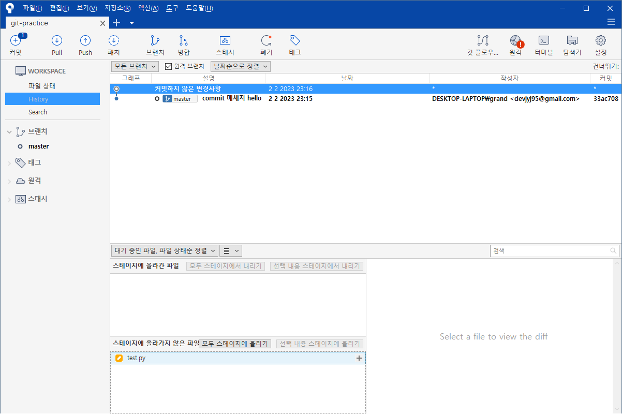This screenshot has width=622, height=414.
Task: Click the 커밋 column header
Action: 606,78
